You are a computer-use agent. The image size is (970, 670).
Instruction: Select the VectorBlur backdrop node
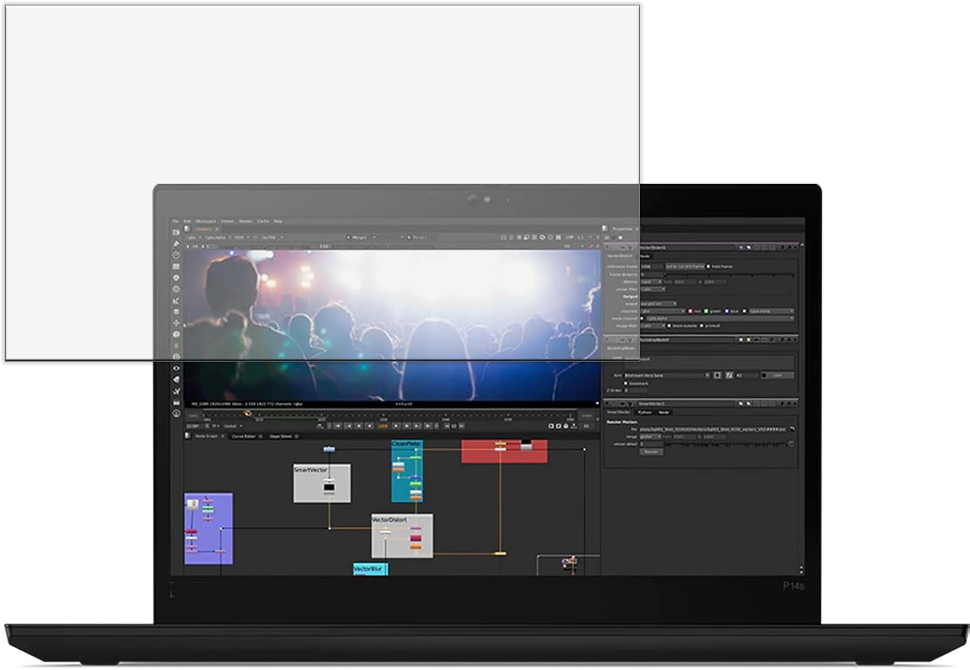[x=371, y=569]
